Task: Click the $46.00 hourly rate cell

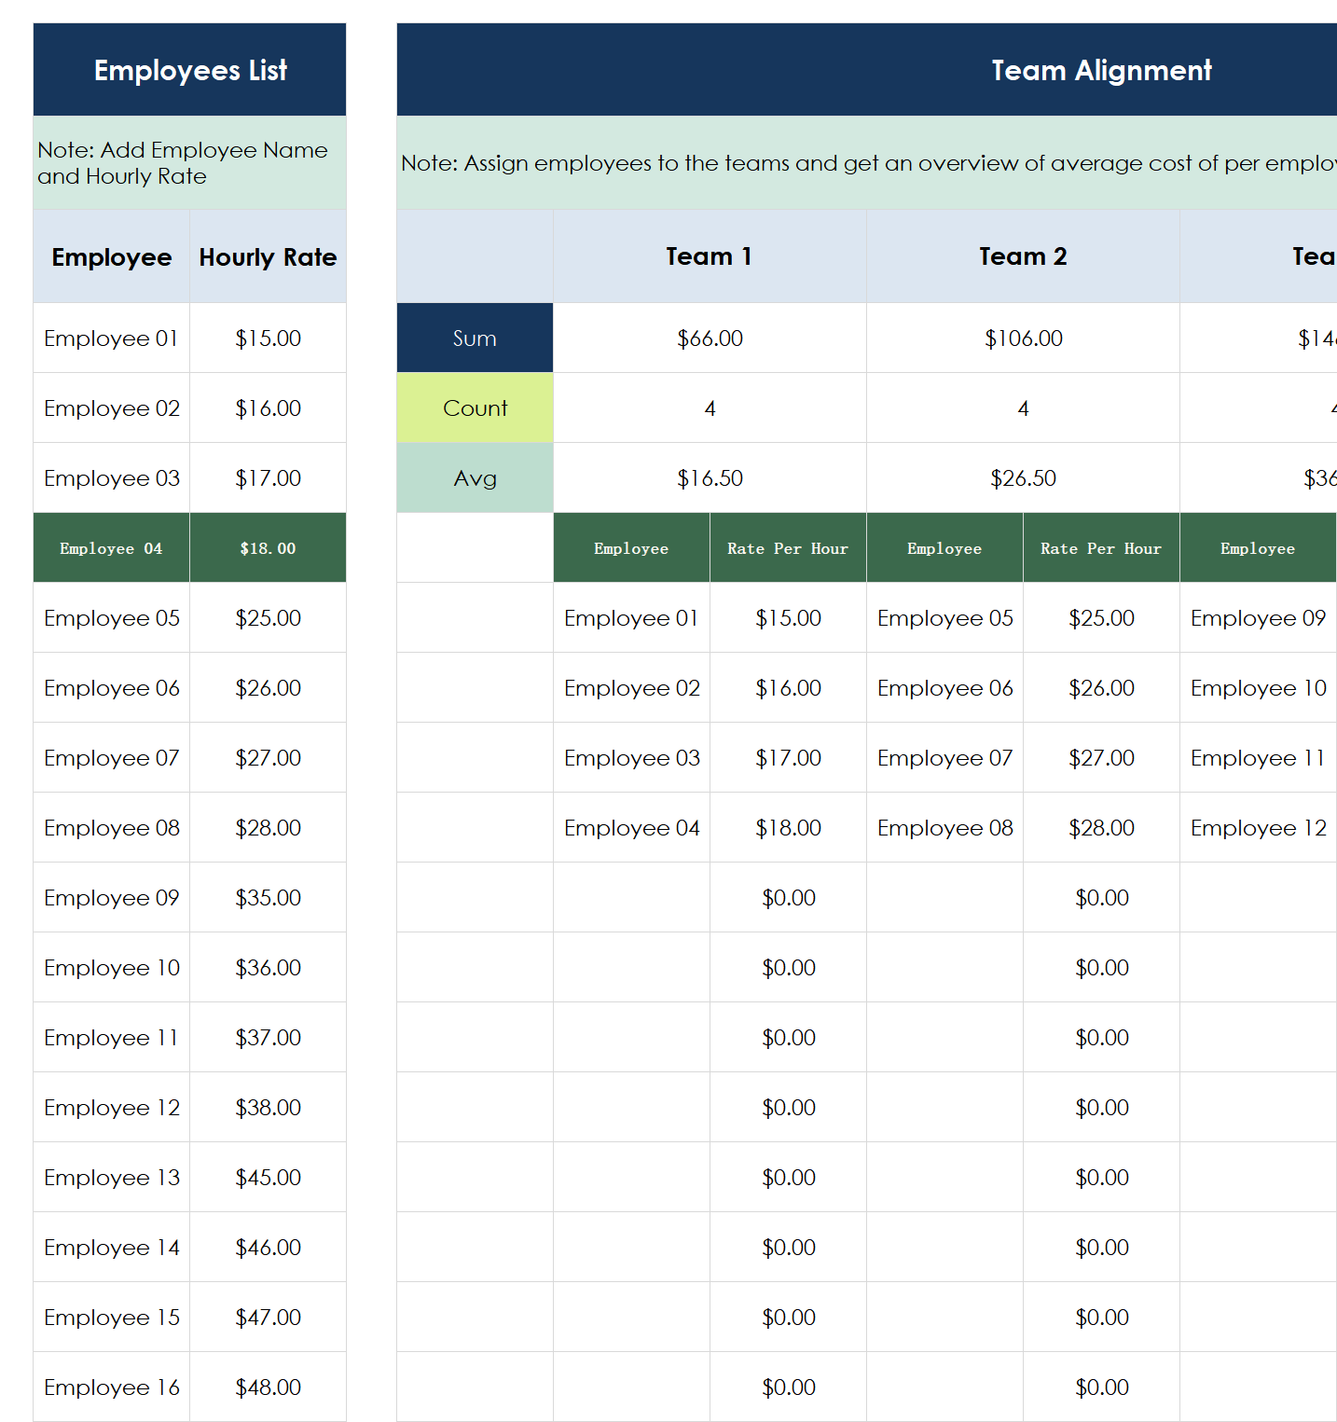Action: coord(268,1248)
